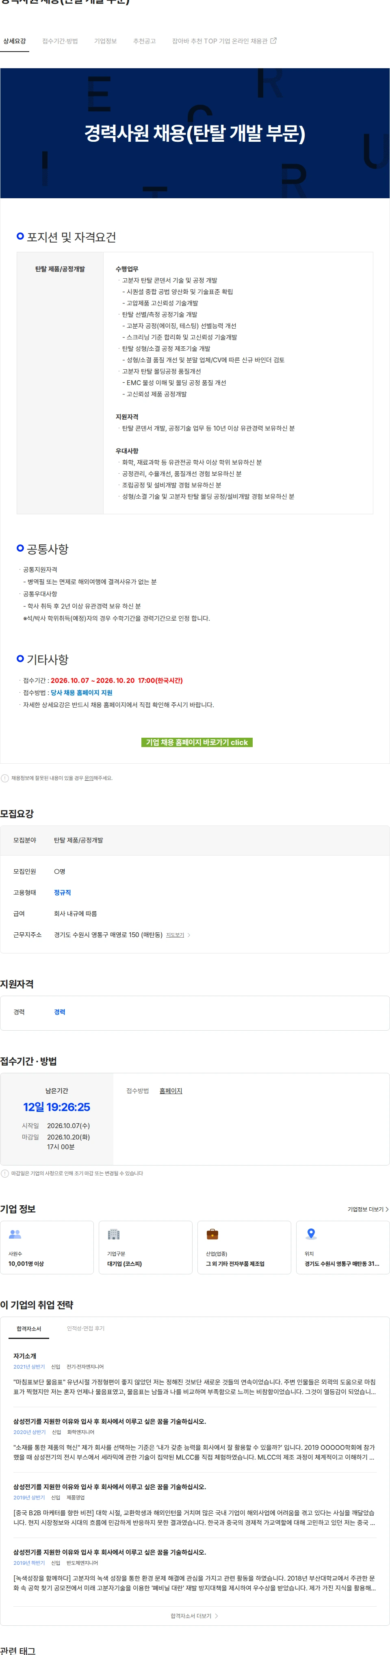Open the 홈페이지 application method link
This screenshot has height=1655, width=390.
[171, 1090]
